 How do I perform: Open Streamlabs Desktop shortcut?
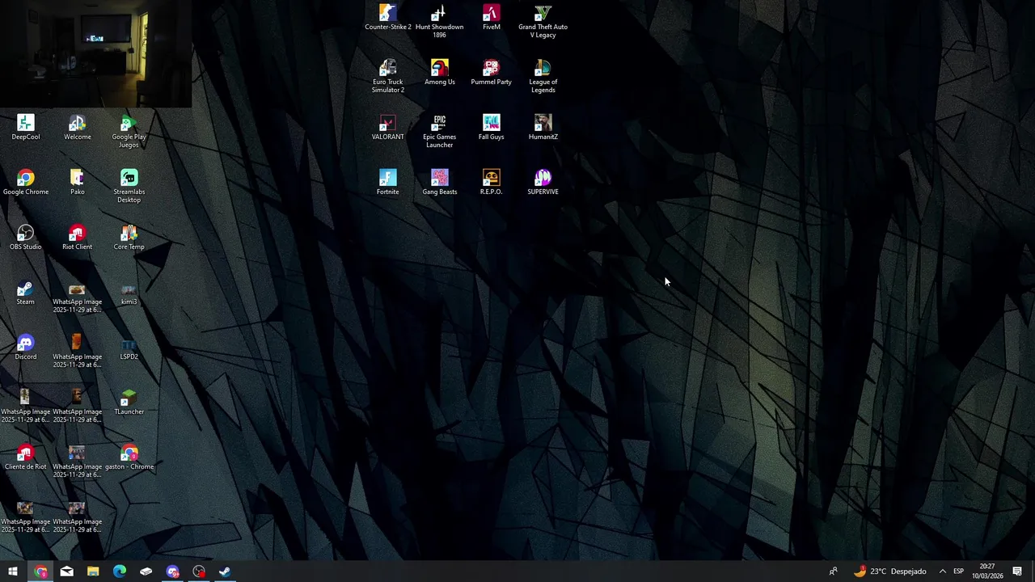coord(129,186)
